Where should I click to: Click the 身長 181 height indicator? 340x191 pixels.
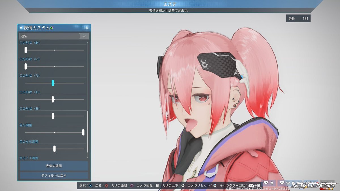click(x=298, y=19)
